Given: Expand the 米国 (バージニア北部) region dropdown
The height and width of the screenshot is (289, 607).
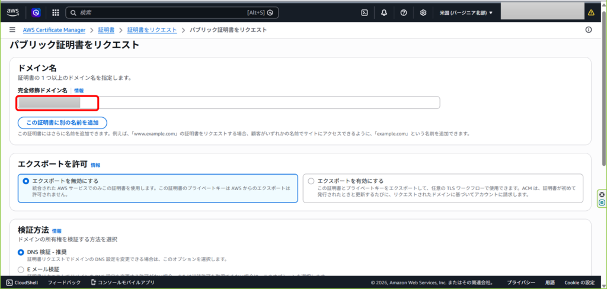Looking at the screenshot, I should pos(466,12).
